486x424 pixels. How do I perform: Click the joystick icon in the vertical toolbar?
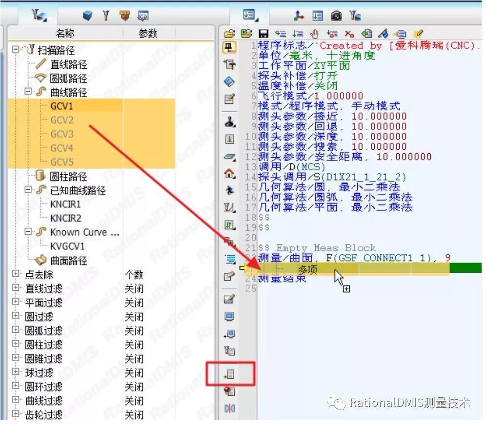230,122
